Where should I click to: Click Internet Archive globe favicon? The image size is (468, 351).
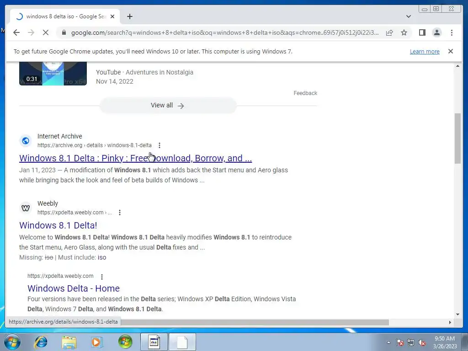(26, 141)
